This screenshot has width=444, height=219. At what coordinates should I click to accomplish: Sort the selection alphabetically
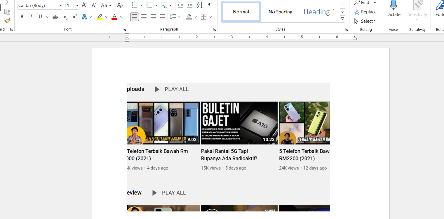pyautogui.click(x=200, y=5)
